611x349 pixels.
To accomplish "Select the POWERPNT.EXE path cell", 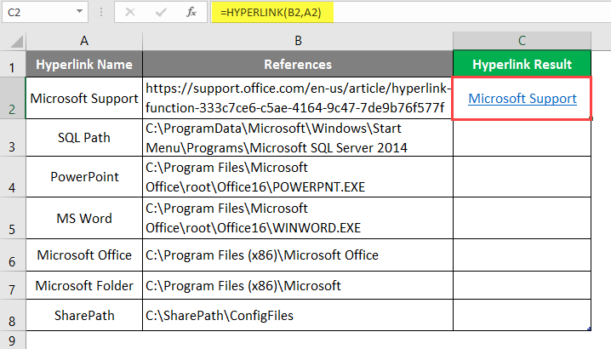I will click(298, 177).
